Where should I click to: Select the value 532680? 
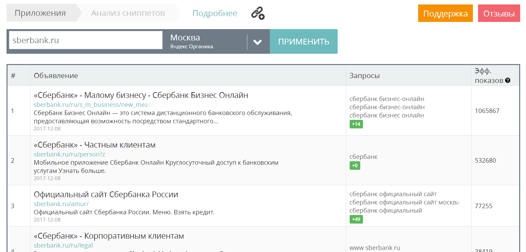(x=485, y=160)
